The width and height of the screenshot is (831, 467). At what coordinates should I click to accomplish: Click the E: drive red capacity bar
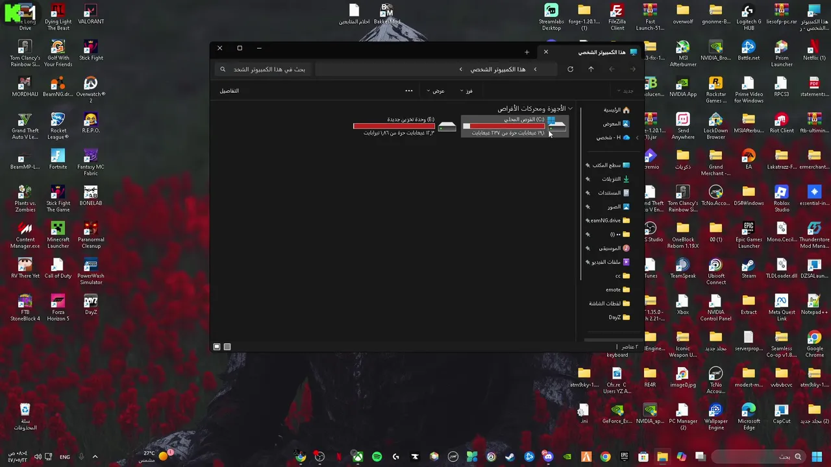tap(394, 126)
